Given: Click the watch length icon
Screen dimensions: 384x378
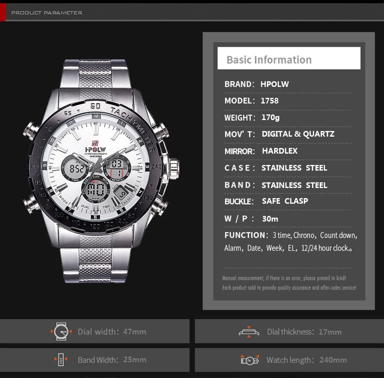Looking at the screenshot, I should [x=250, y=360].
